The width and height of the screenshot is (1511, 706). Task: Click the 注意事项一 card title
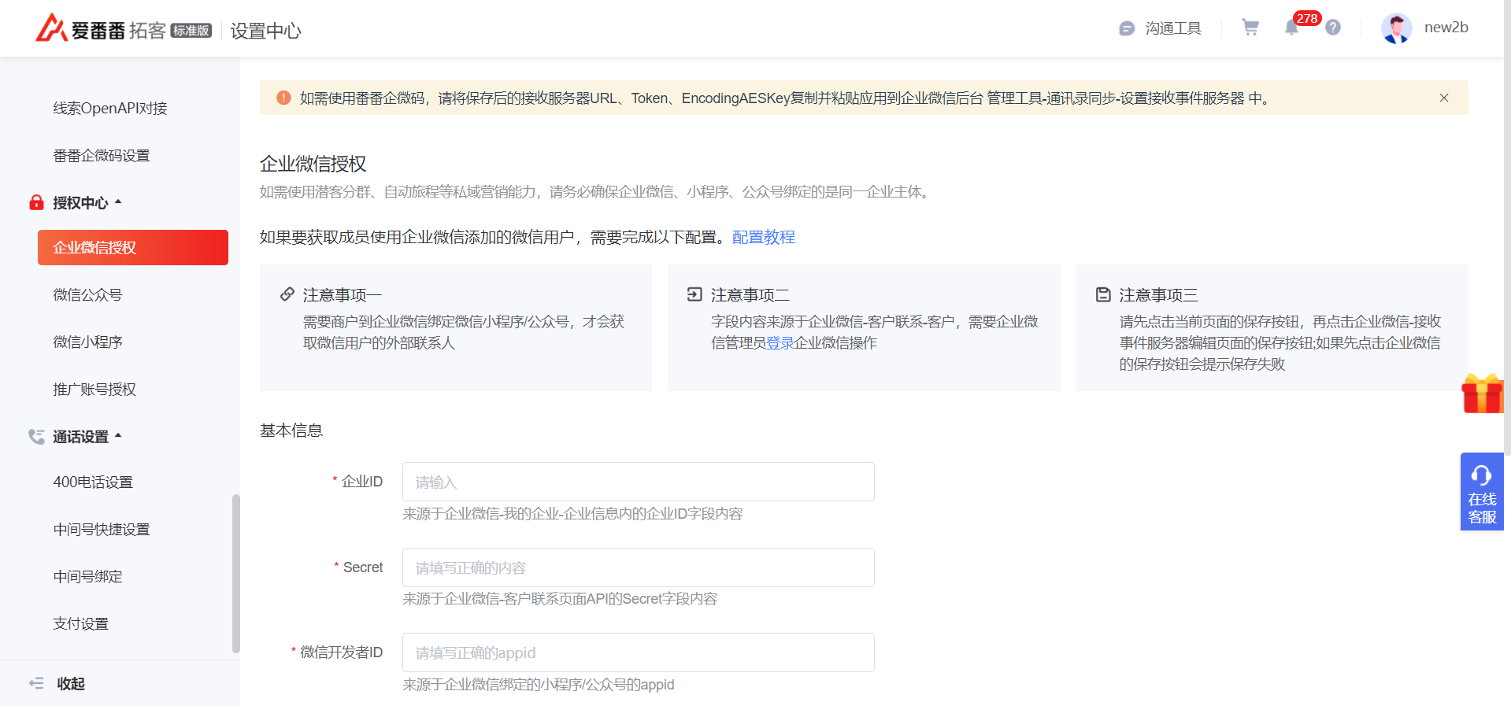click(x=343, y=294)
